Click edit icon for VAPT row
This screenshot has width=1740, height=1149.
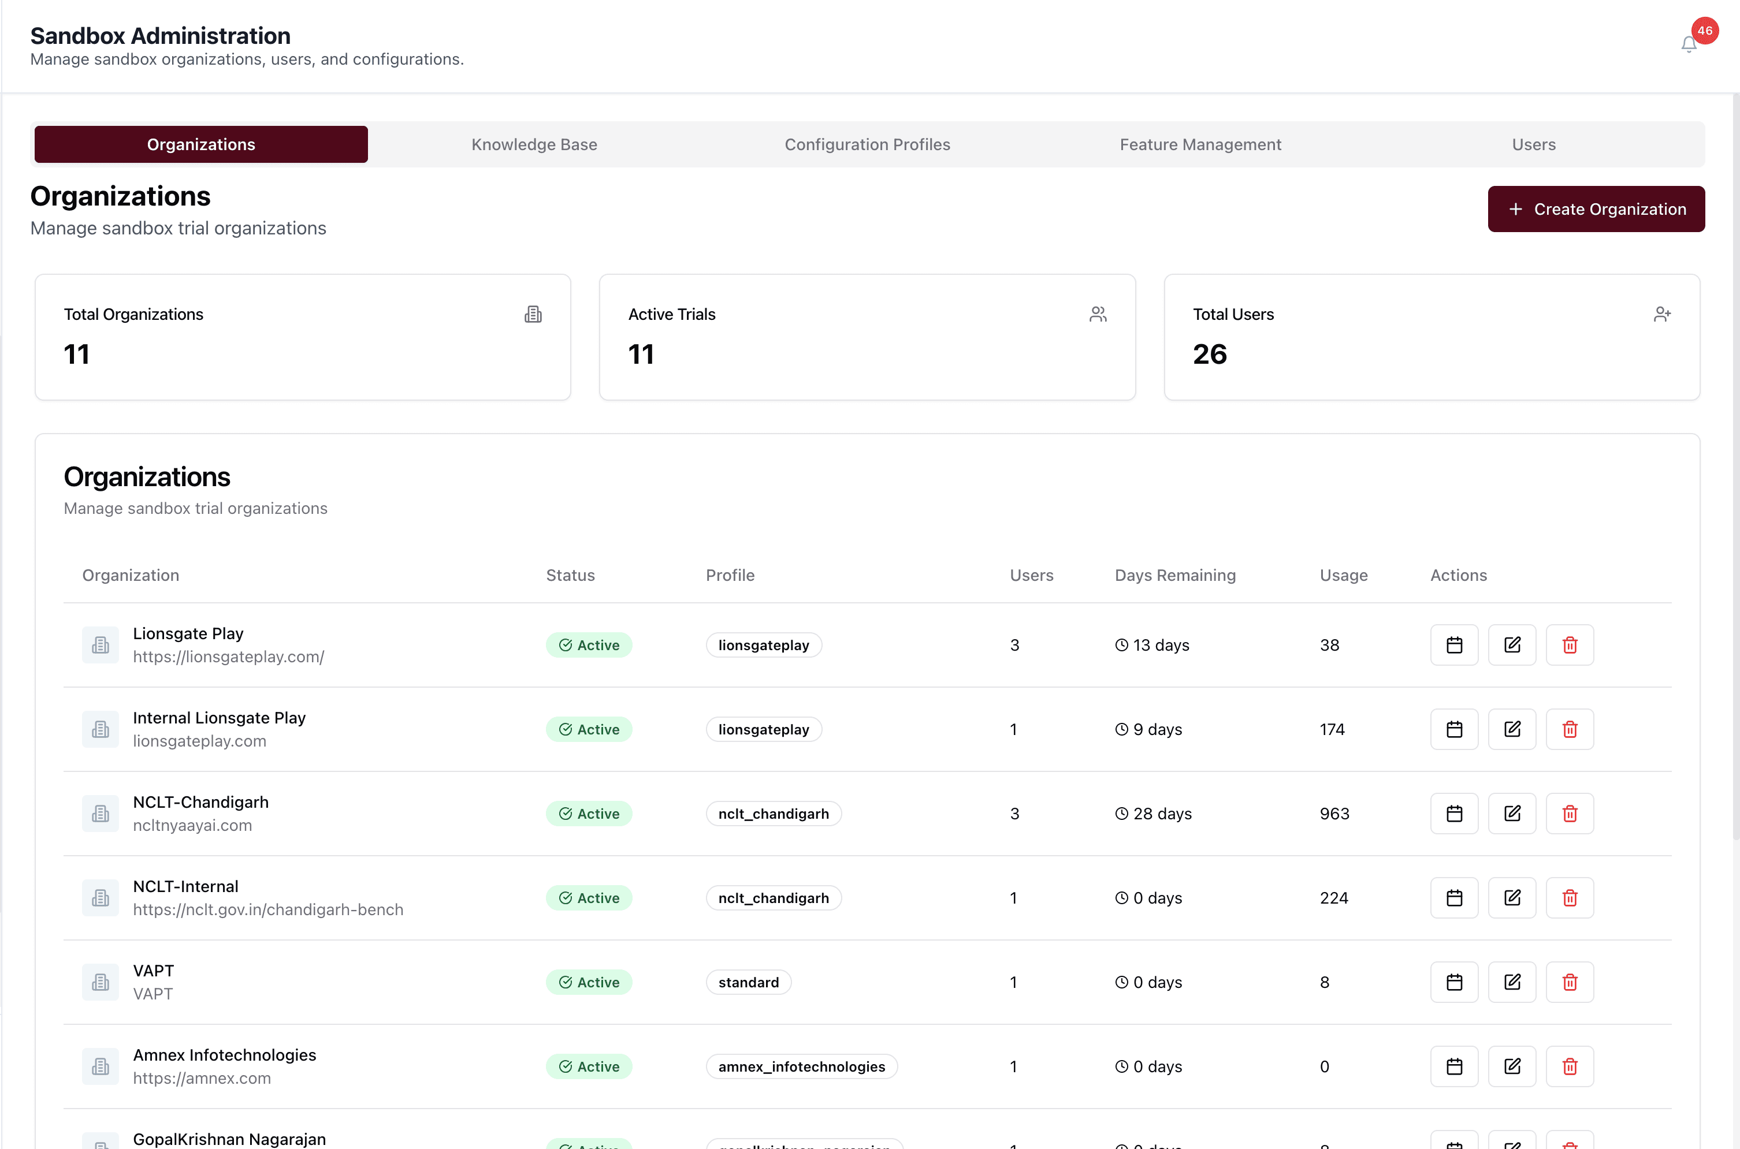(x=1512, y=982)
